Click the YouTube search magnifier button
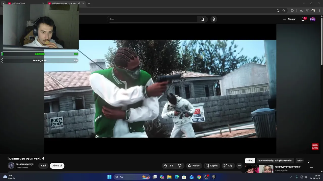Image resolution: width=323 pixels, height=181 pixels. (202, 19)
